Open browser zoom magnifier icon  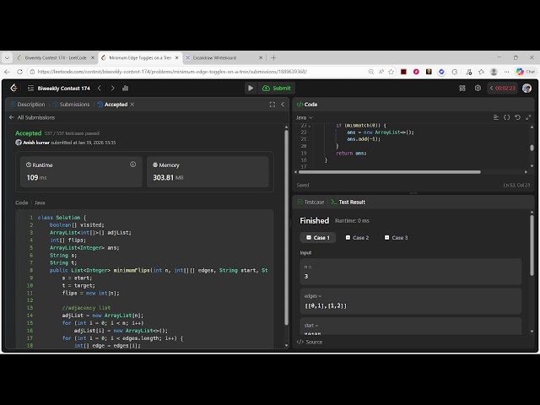pyautogui.click(x=371, y=72)
